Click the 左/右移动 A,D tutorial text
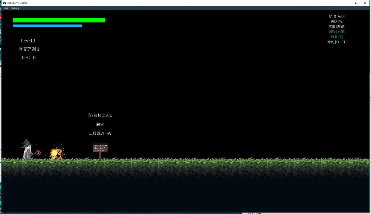This screenshot has height=214, width=371. coord(100,115)
